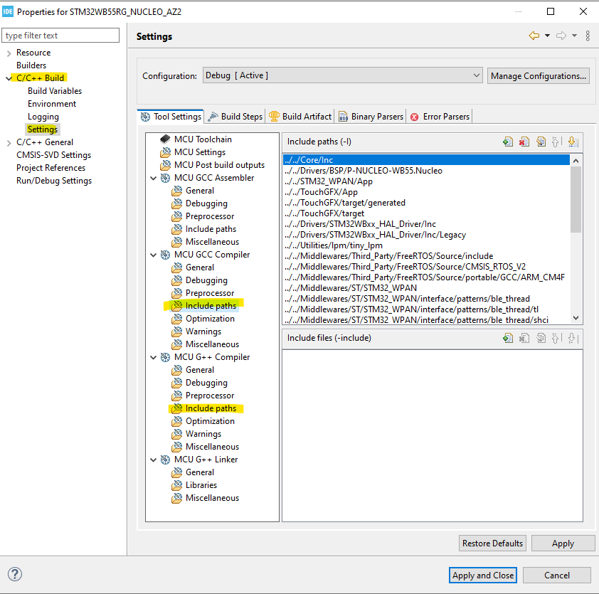Click the Libraries item icon
Screen dimensions: 599x594
pos(177,485)
